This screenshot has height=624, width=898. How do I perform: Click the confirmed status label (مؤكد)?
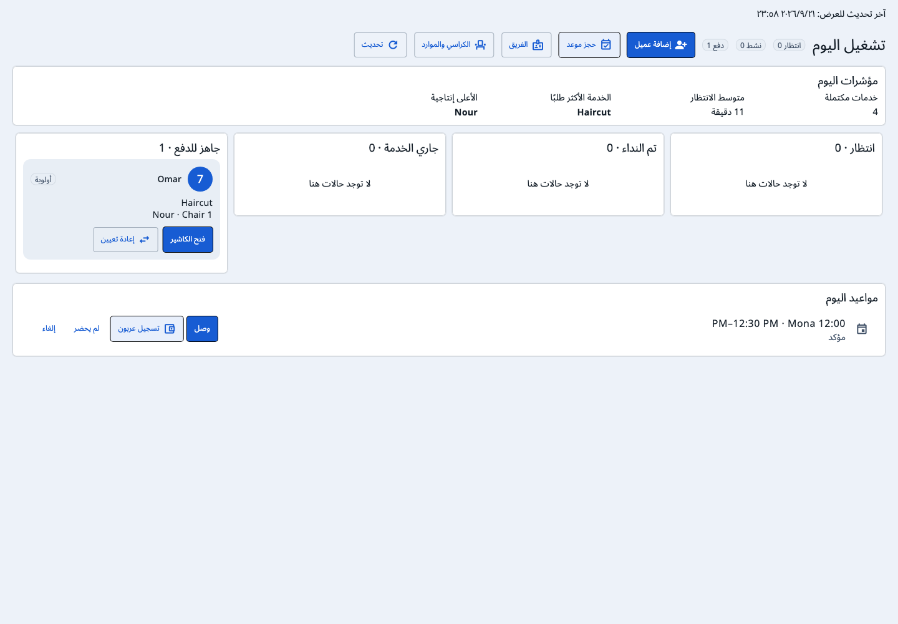click(837, 338)
